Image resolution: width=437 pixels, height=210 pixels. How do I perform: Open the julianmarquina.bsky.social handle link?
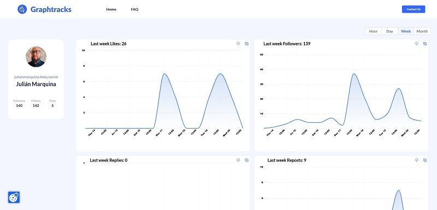pyautogui.click(x=36, y=77)
